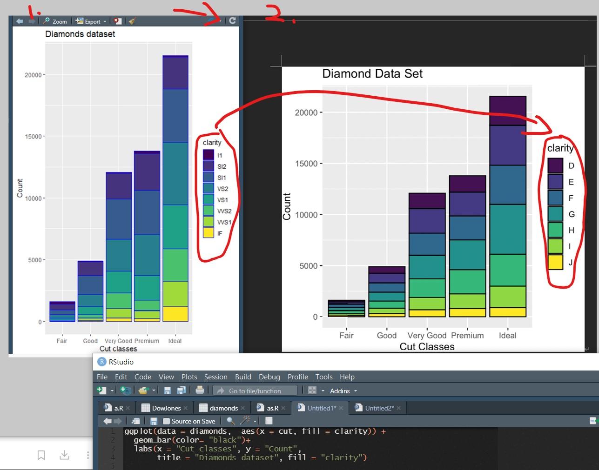Go back to the previous plot

coord(19,21)
